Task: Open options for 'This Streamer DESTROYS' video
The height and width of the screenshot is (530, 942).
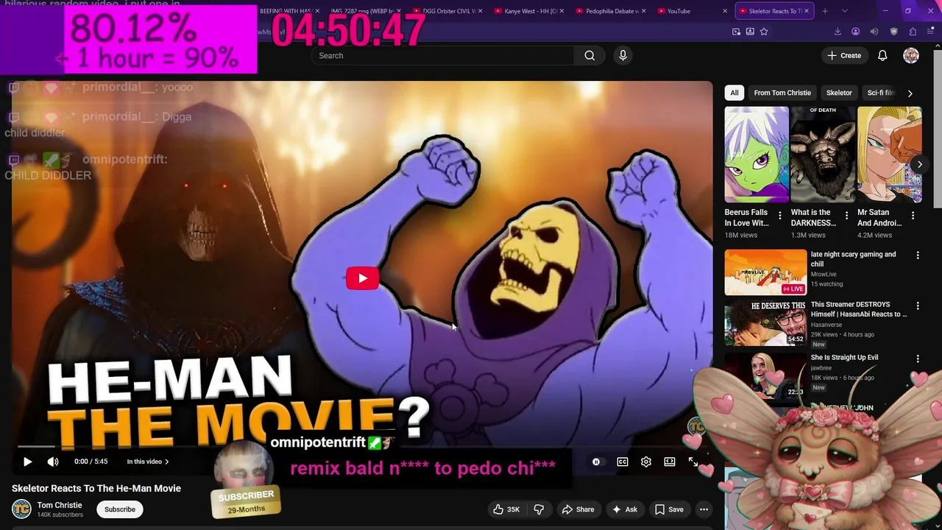Action: [917, 305]
